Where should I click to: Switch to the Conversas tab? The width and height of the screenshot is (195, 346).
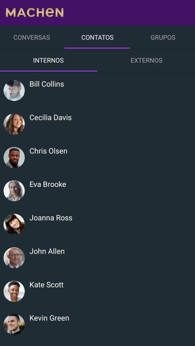pos(32,37)
